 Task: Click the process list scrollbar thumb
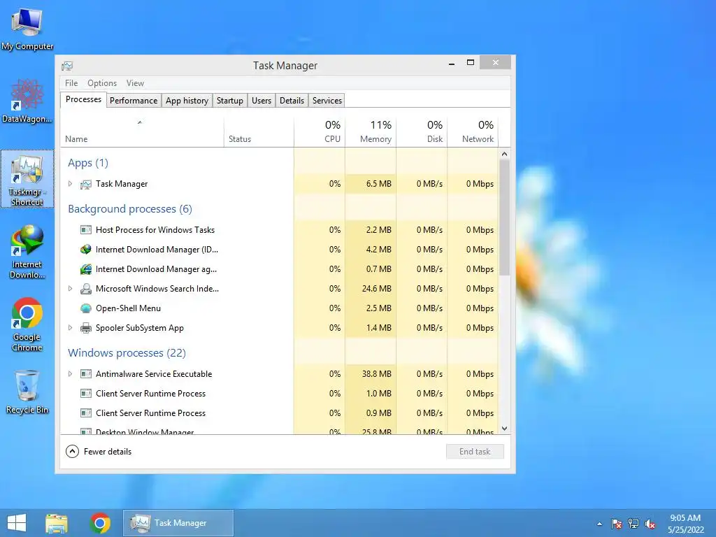(x=504, y=218)
